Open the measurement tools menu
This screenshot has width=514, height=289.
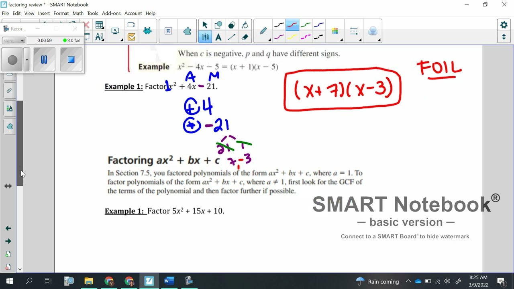[x=99, y=37]
